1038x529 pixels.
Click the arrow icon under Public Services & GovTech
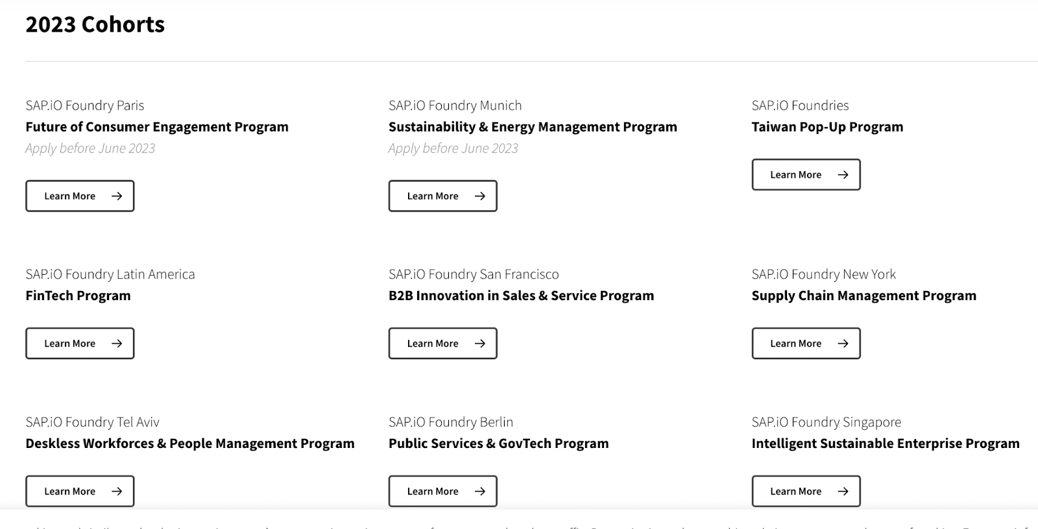480,491
